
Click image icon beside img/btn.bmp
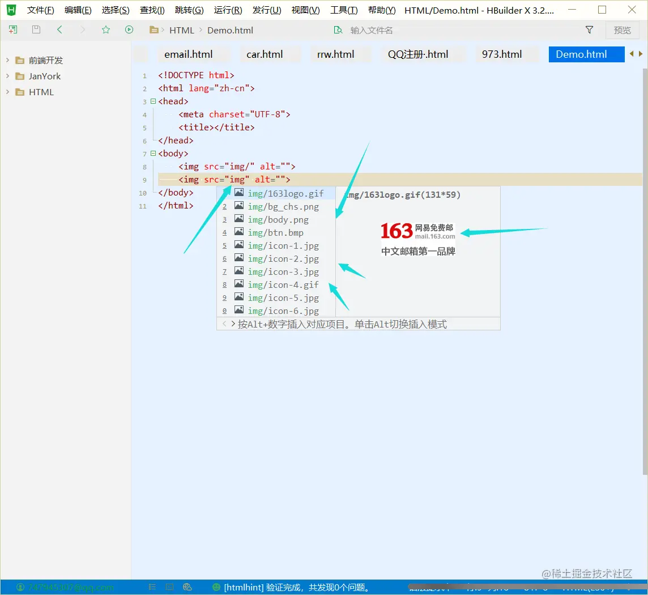pyautogui.click(x=239, y=232)
